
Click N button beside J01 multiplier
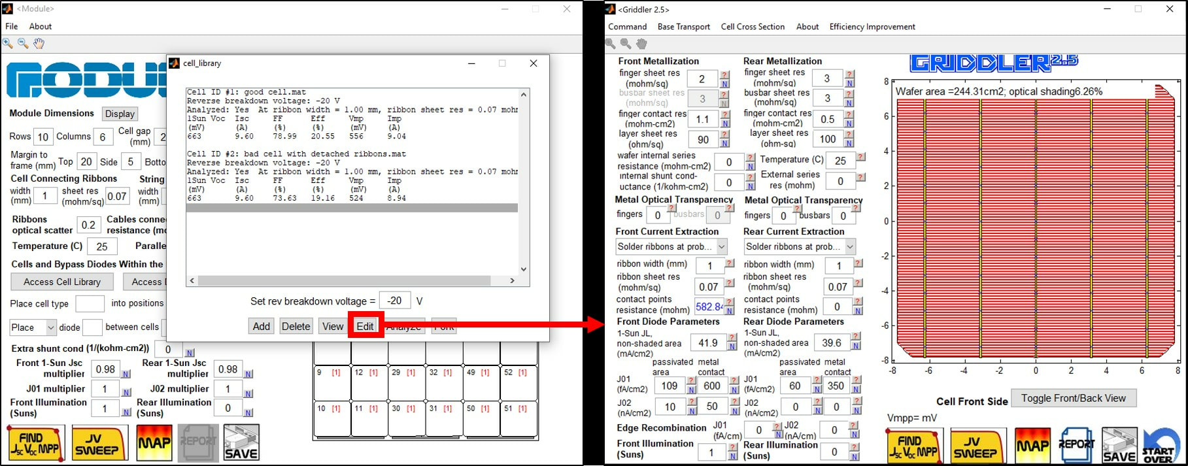coord(126,393)
